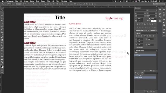Toggle Small Caps text style

pyautogui.click(x=145, y=24)
